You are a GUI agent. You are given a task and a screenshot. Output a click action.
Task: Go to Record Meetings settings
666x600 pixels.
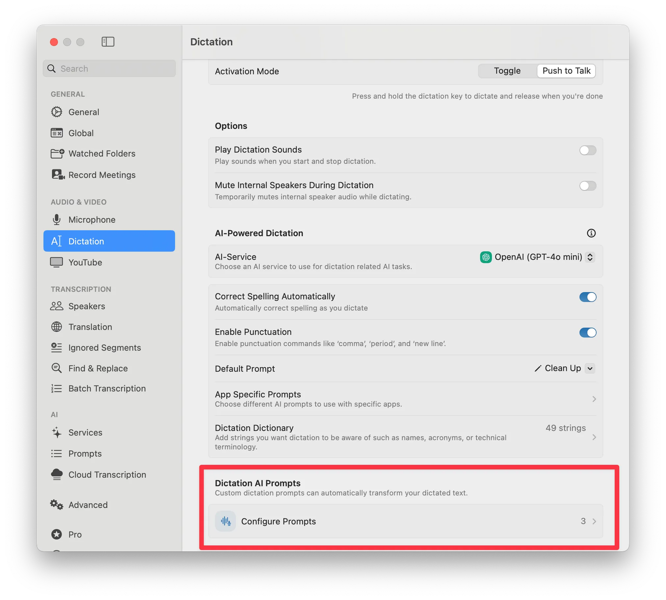pyautogui.click(x=102, y=175)
